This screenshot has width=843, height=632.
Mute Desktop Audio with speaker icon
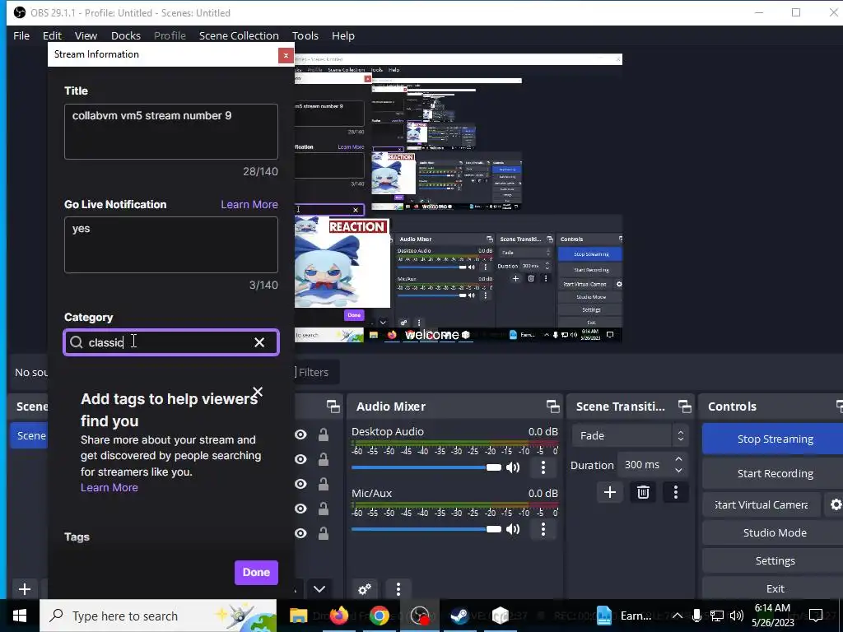click(513, 467)
